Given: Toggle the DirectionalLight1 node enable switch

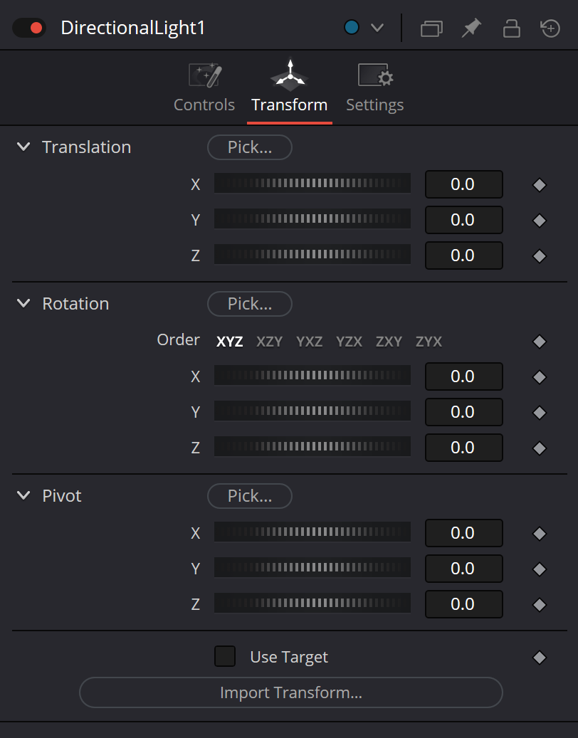Looking at the screenshot, I should click(x=28, y=28).
